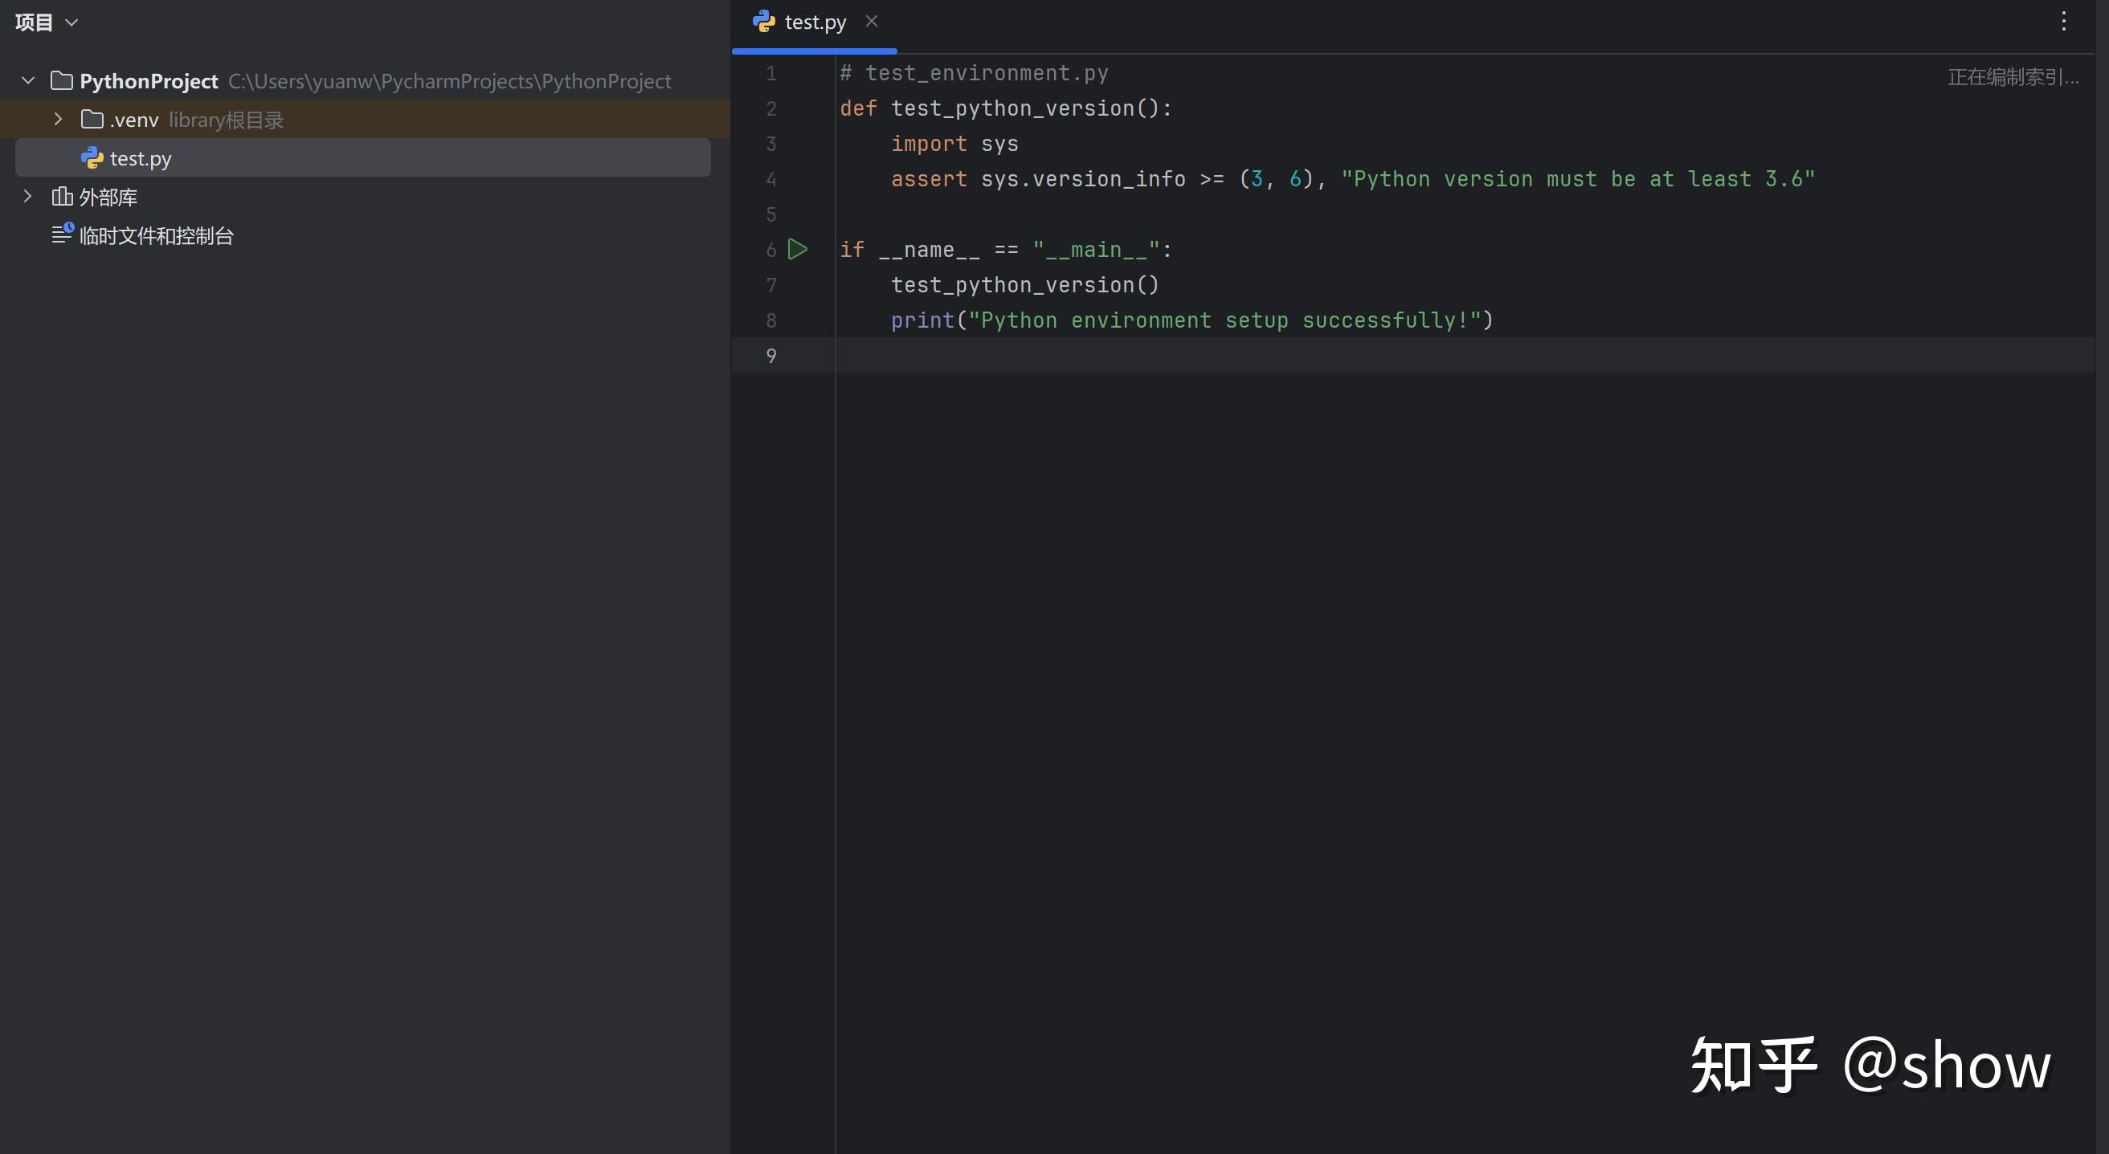
Task: Click the Python icon on the test.py tab
Action: coord(763,21)
